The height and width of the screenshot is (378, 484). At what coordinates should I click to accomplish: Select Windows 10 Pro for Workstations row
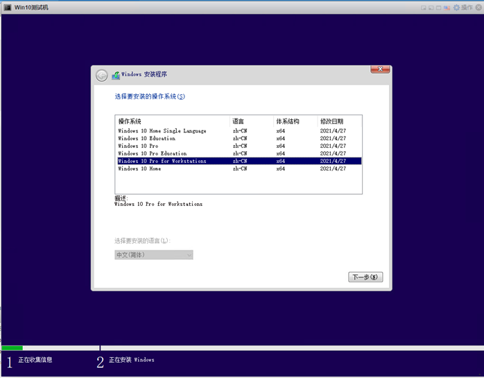[239, 161]
